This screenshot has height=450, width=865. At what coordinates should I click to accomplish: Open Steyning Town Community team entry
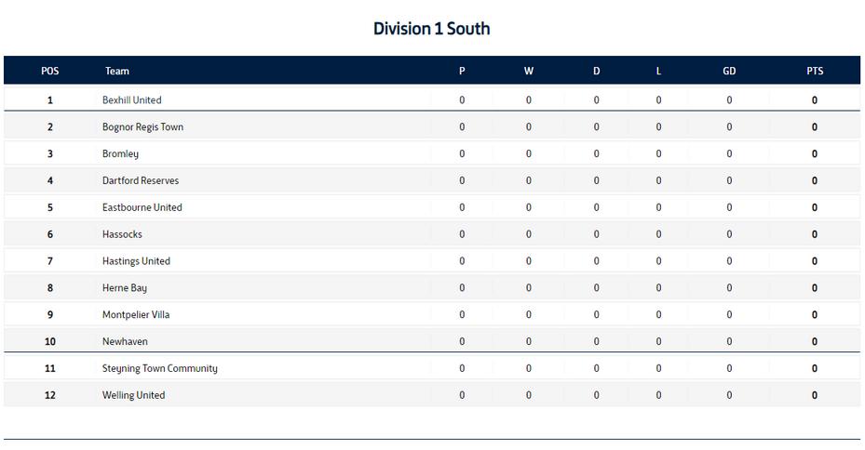tap(160, 369)
